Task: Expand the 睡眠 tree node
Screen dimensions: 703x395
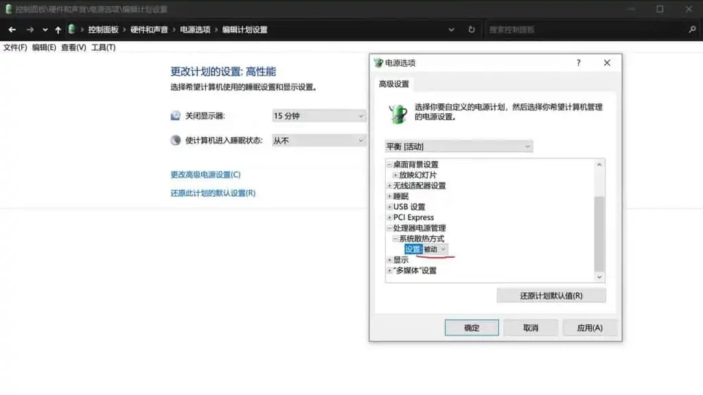Action: coord(390,196)
